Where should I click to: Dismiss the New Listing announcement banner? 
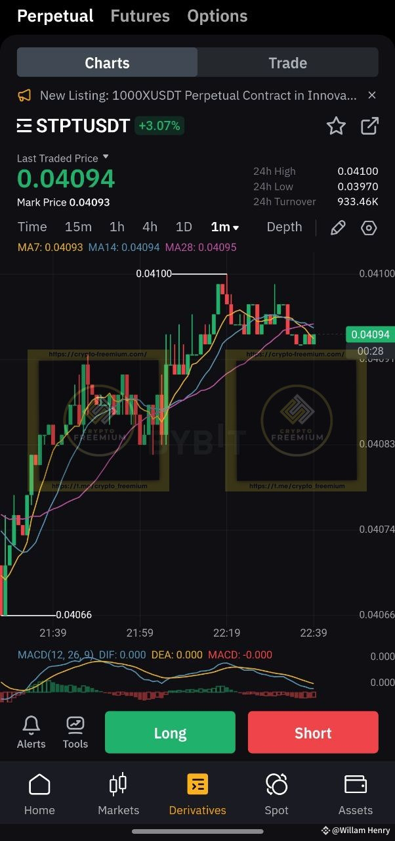(372, 96)
